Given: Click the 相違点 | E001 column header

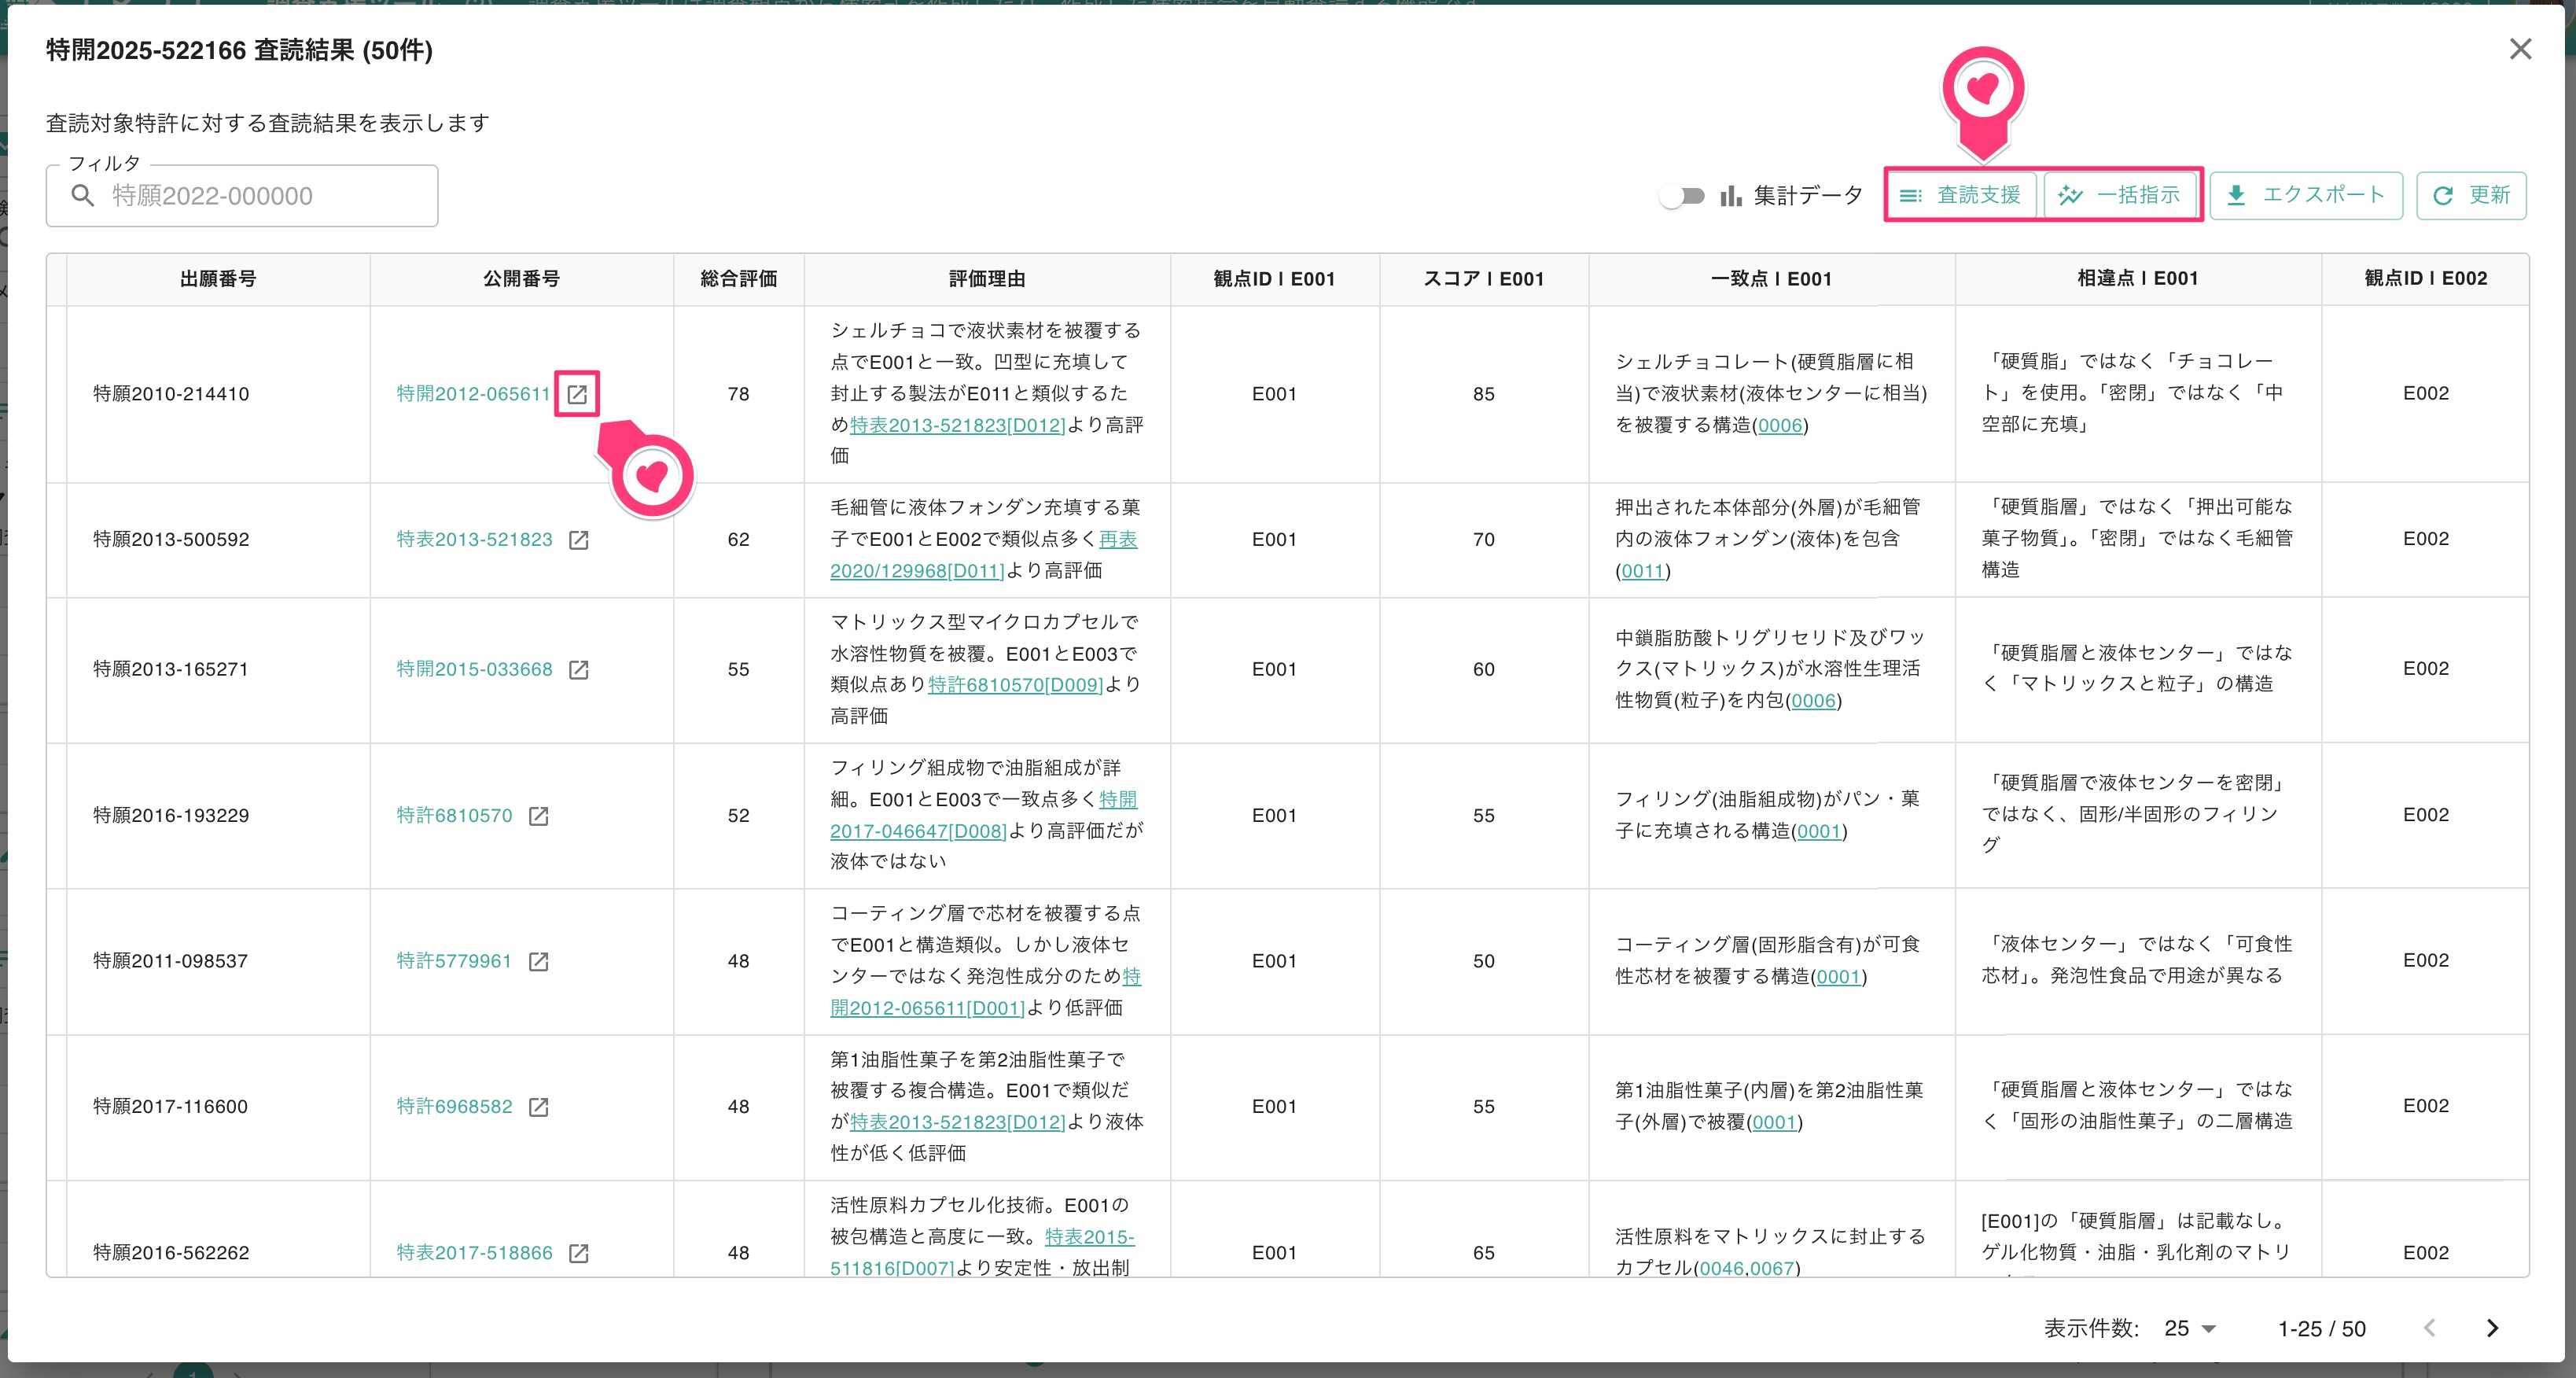Looking at the screenshot, I should [2137, 279].
